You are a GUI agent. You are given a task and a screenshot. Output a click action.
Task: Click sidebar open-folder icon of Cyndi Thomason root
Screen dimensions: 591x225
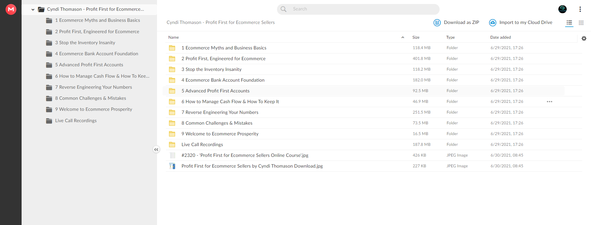click(x=41, y=10)
